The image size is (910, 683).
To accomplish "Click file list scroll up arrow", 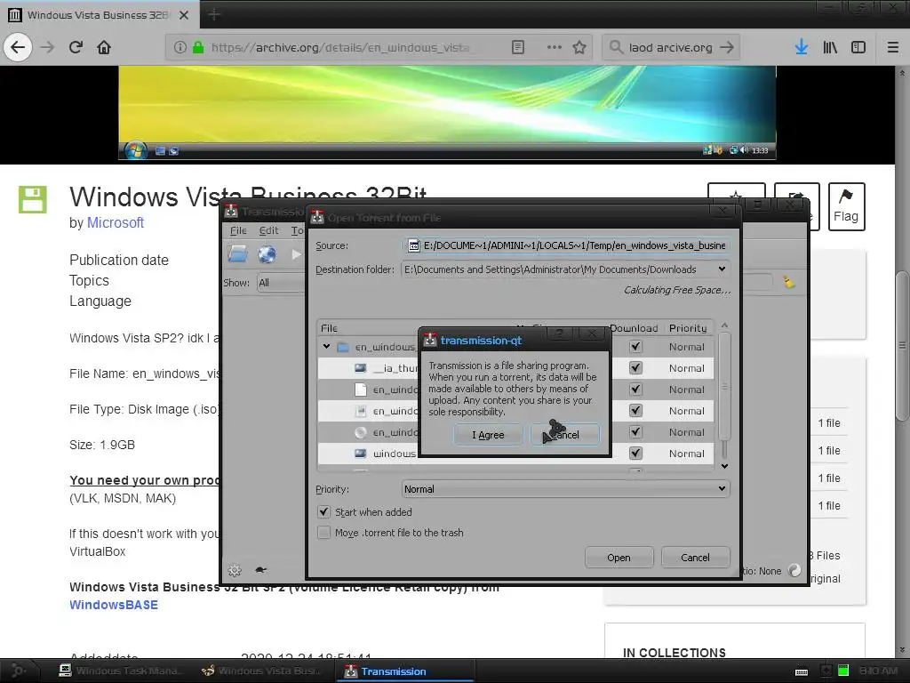I will click(x=724, y=325).
